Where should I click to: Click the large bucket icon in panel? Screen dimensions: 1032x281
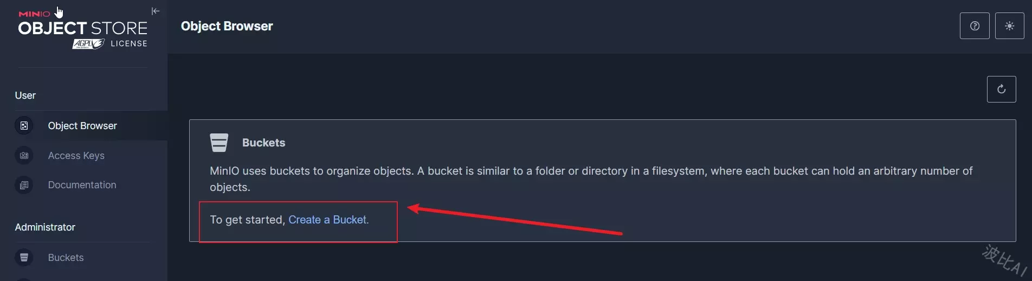pyautogui.click(x=219, y=143)
